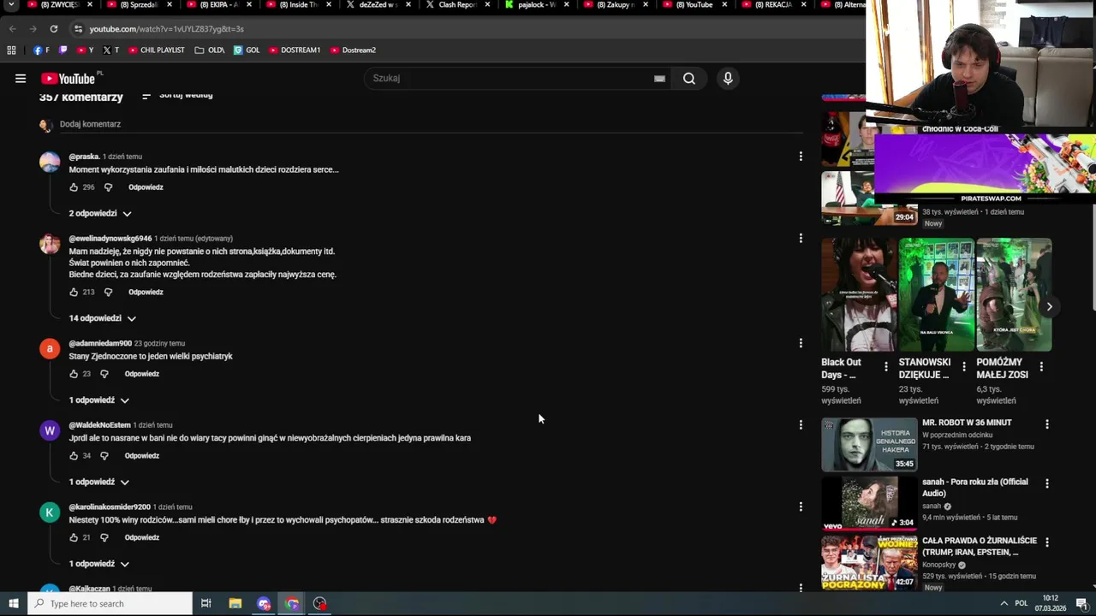The image size is (1096, 616).
Task: Open Chrome from the taskbar
Action: pyautogui.click(x=292, y=604)
